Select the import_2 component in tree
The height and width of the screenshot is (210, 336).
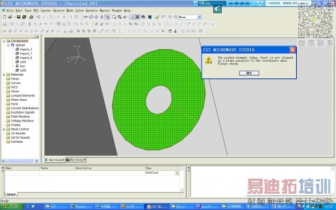[x=26, y=49]
